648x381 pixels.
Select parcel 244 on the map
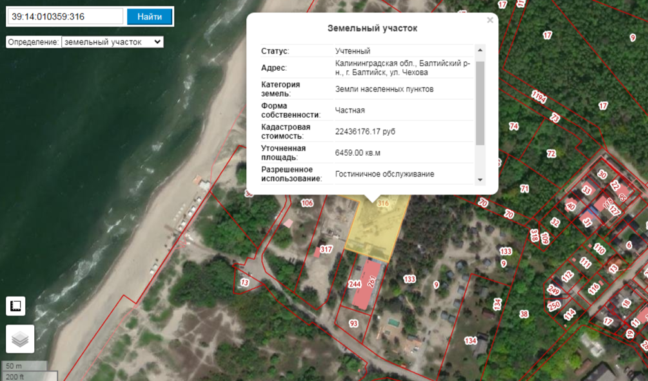click(354, 284)
